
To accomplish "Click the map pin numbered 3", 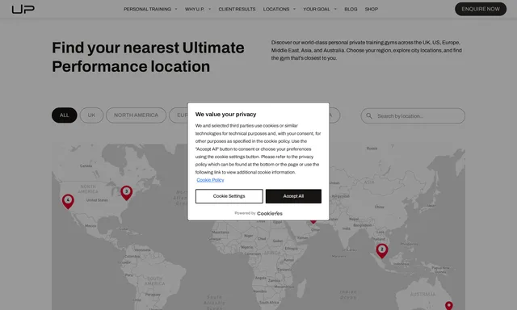I will pyautogui.click(x=126, y=193).
